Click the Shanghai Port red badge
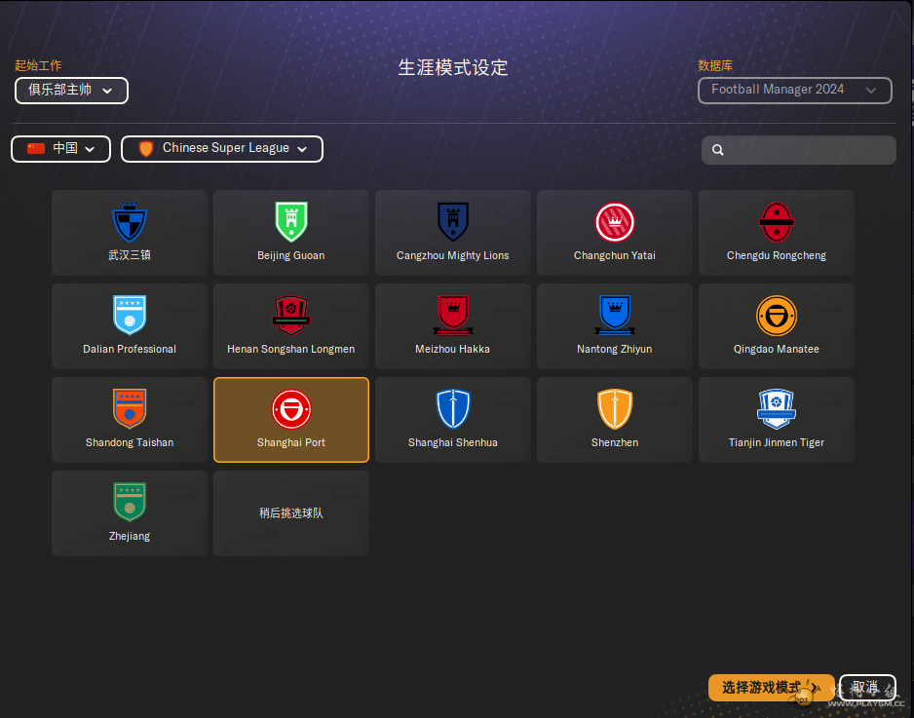914x718 pixels. click(x=291, y=409)
